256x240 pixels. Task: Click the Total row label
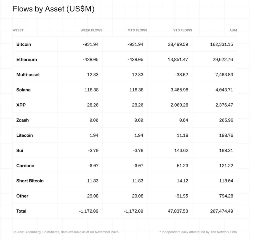21,211
